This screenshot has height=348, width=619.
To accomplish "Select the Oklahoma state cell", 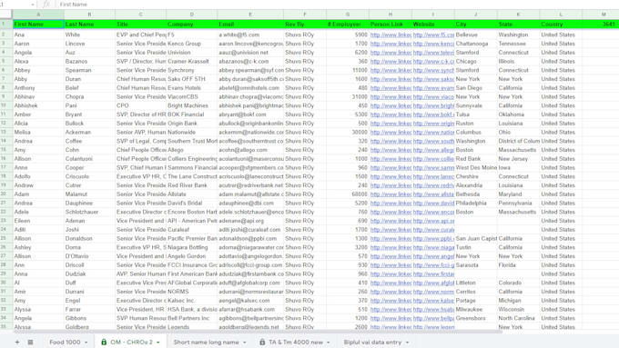I will 518,114.
